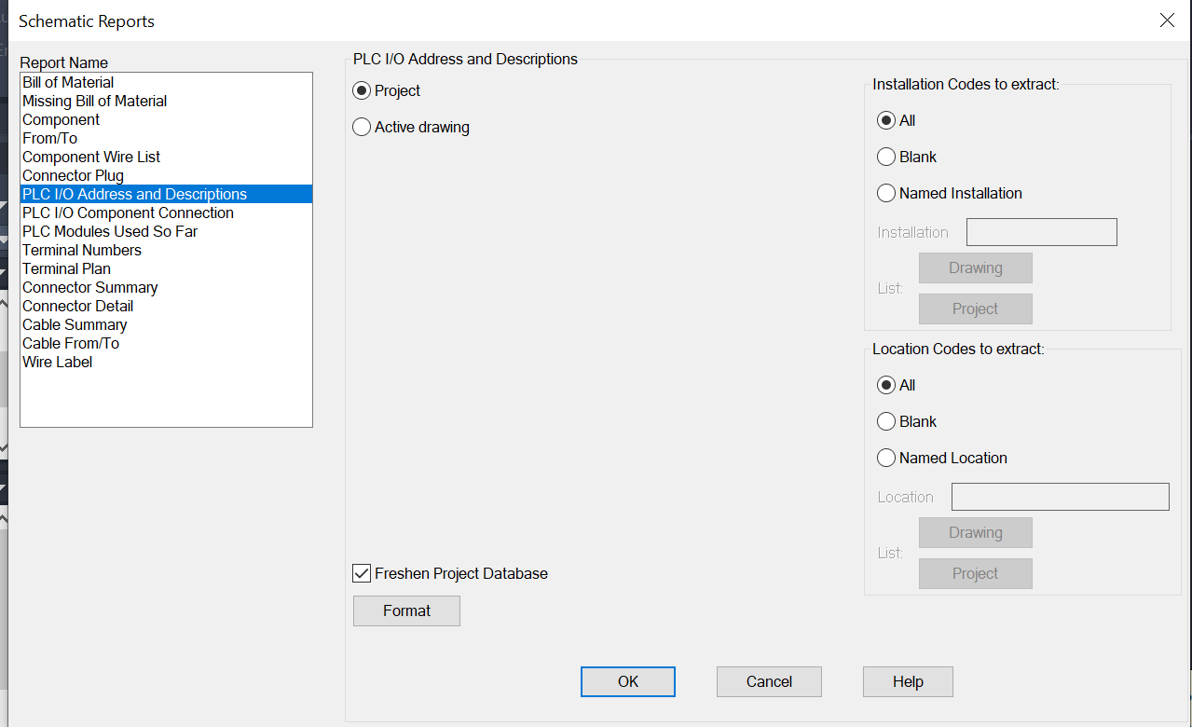The width and height of the screenshot is (1192, 727).
Task: Select the "Terminal Plan" report
Action: click(x=66, y=268)
